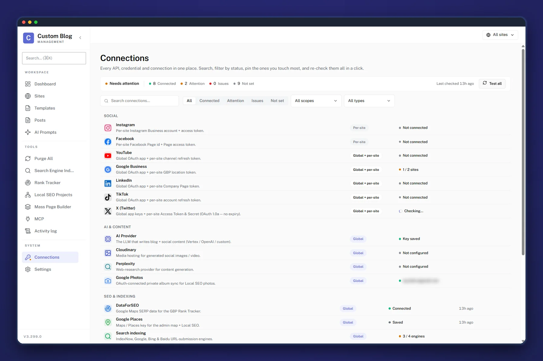
Task: Click the TikTok connection icon
Action: coord(108,197)
